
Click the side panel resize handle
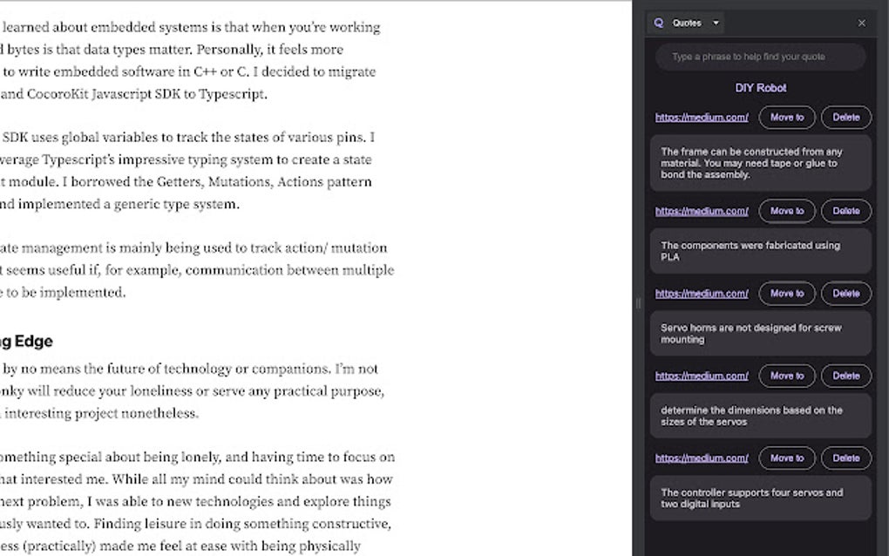pos(638,303)
